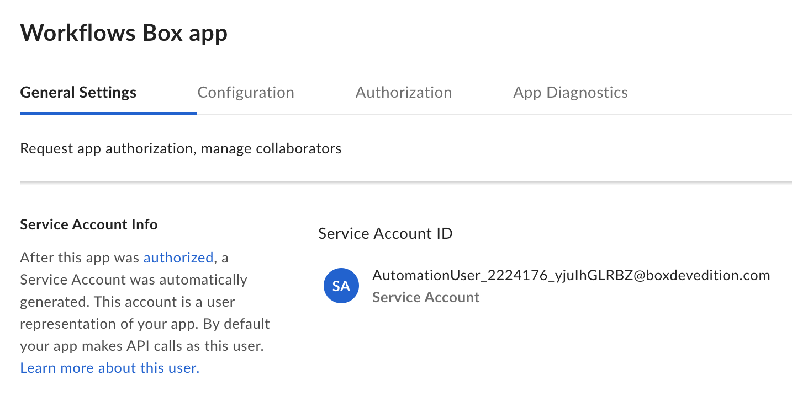Switch to the Configuration tab
Screen dimensions: 792x418
point(246,92)
